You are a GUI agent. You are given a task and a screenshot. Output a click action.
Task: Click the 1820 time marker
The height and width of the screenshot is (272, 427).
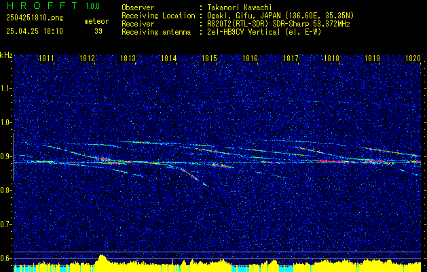[x=413, y=58]
